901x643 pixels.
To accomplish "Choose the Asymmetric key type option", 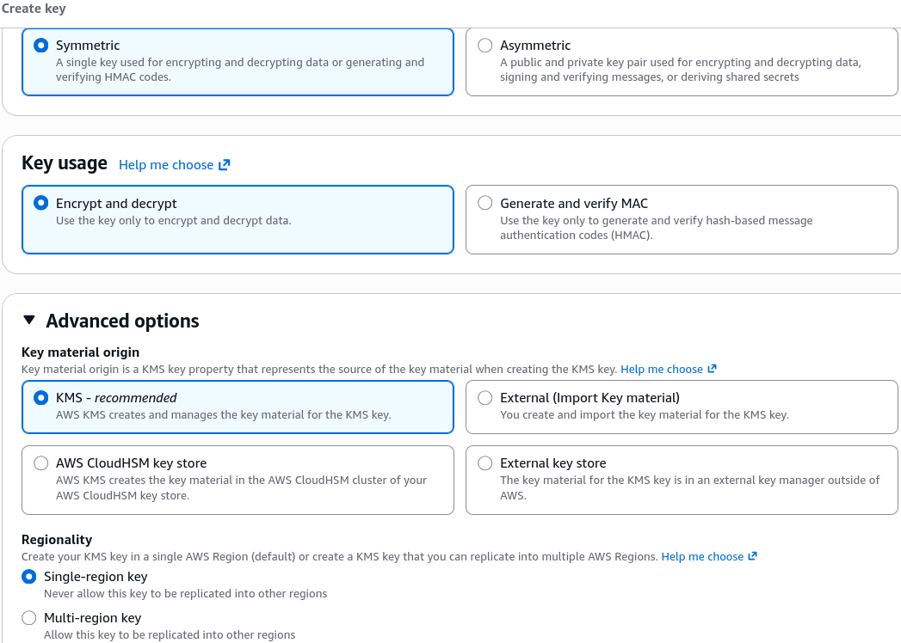I will (485, 46).
